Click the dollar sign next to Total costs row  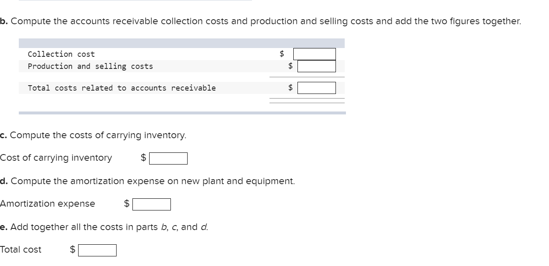point(290,88)
